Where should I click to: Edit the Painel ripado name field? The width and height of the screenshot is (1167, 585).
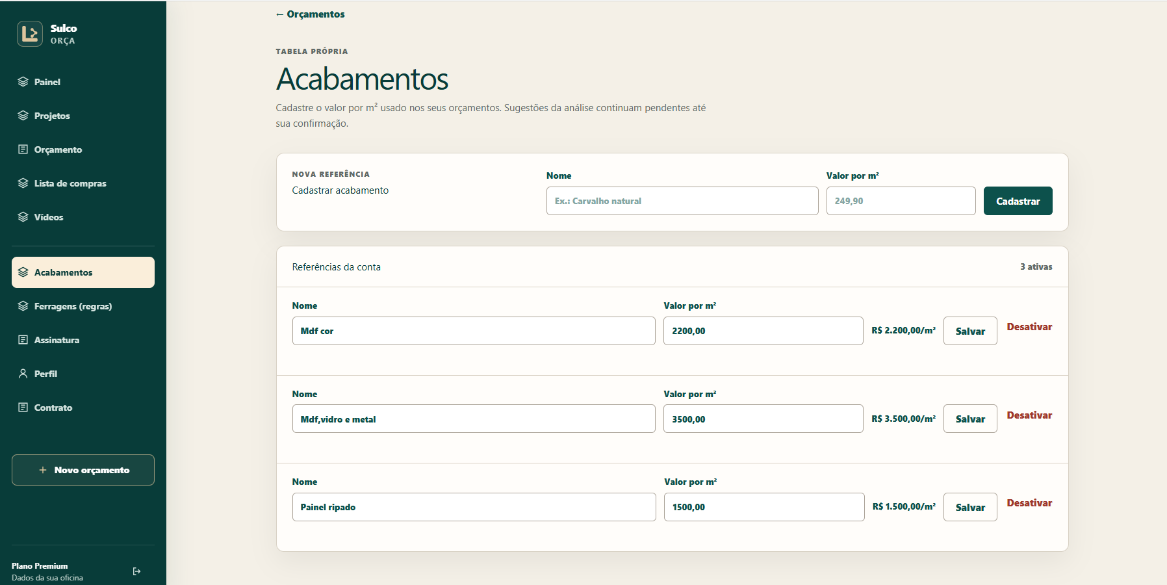474,507
